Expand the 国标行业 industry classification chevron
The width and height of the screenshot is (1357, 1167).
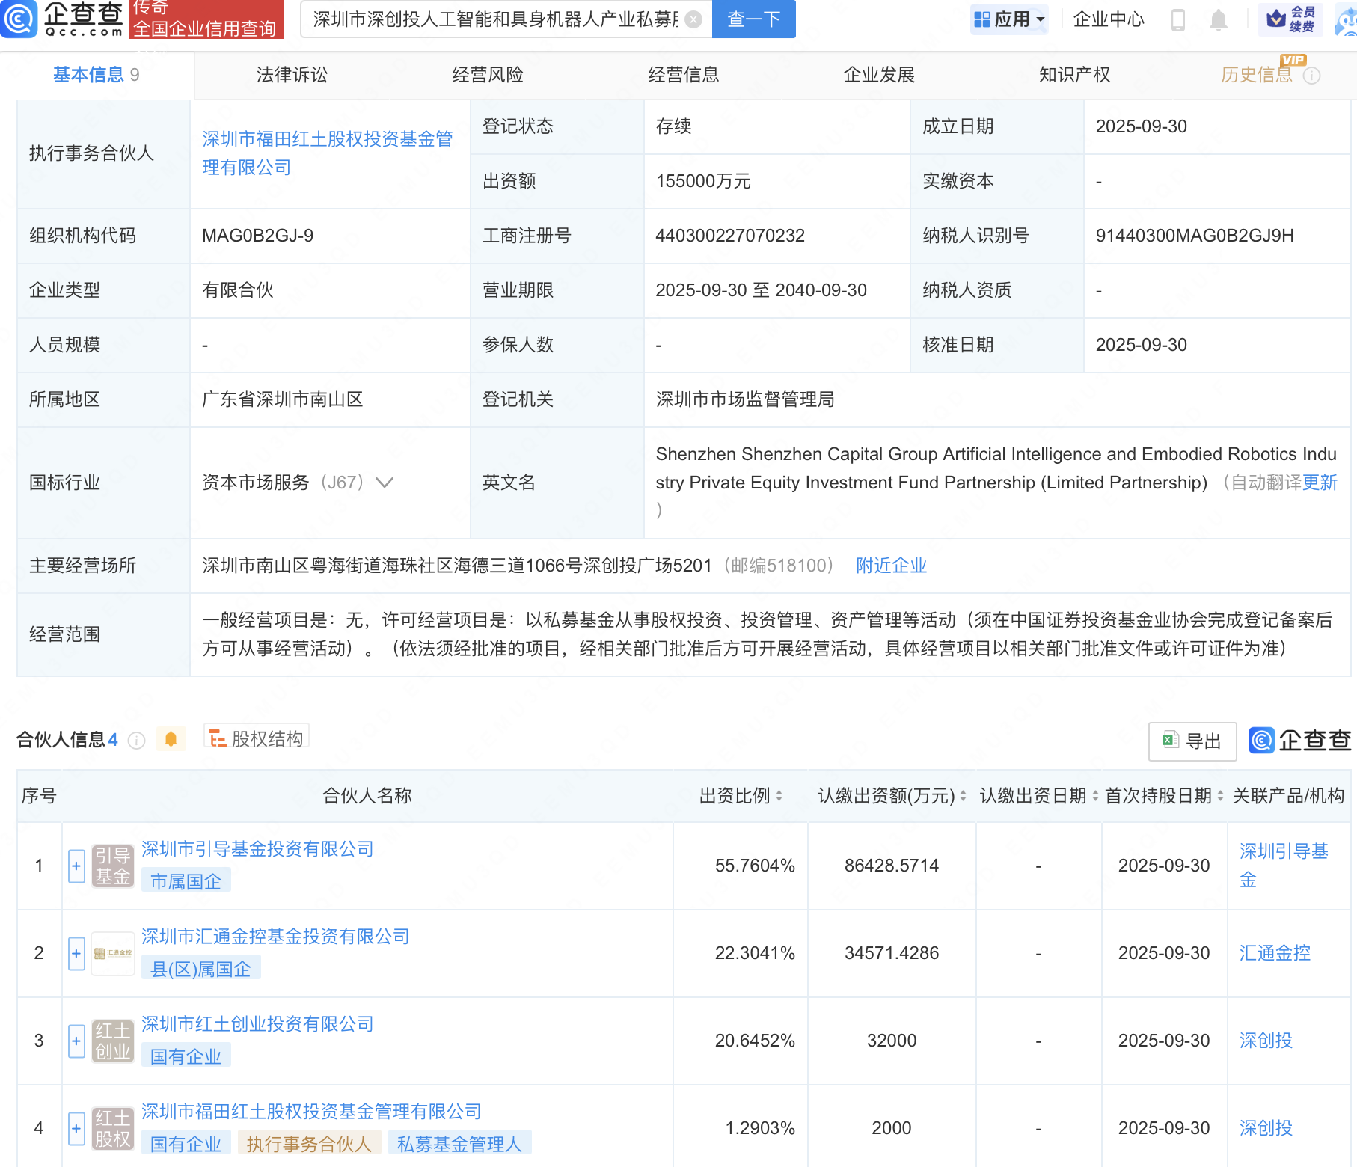pyautogui.click(x=385, y=483)
